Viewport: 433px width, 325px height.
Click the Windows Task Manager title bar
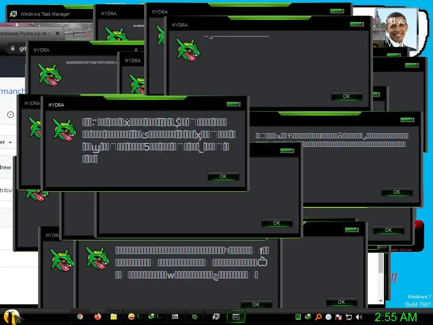(x=50, y=14)
